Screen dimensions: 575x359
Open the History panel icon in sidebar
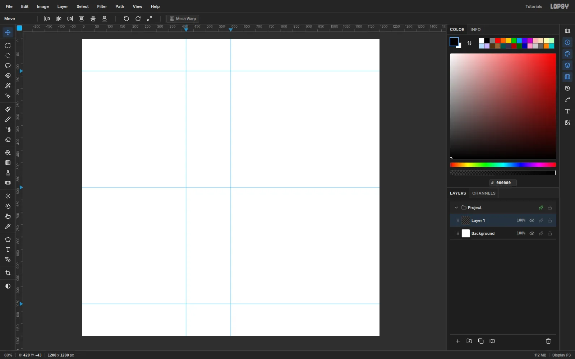point(567,88)
